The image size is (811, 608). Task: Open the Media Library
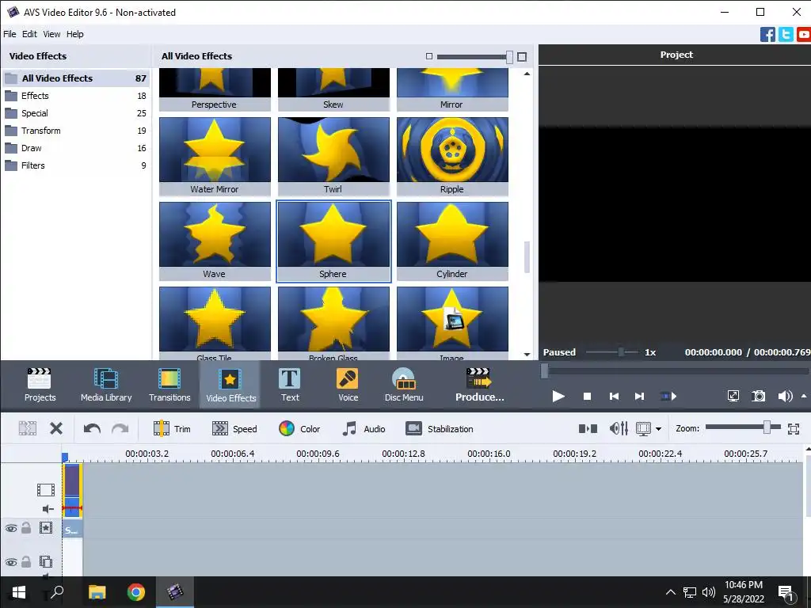pyautogui.click(x=106, y=385)
